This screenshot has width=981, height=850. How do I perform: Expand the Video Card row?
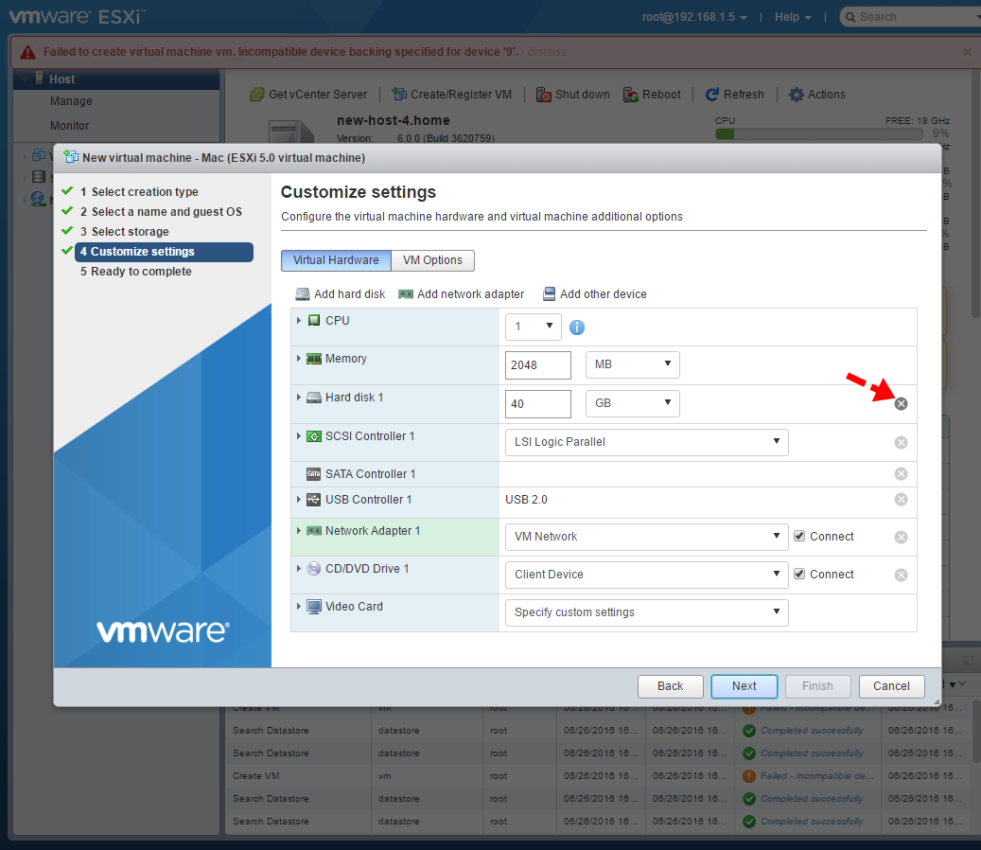point(298,607)
